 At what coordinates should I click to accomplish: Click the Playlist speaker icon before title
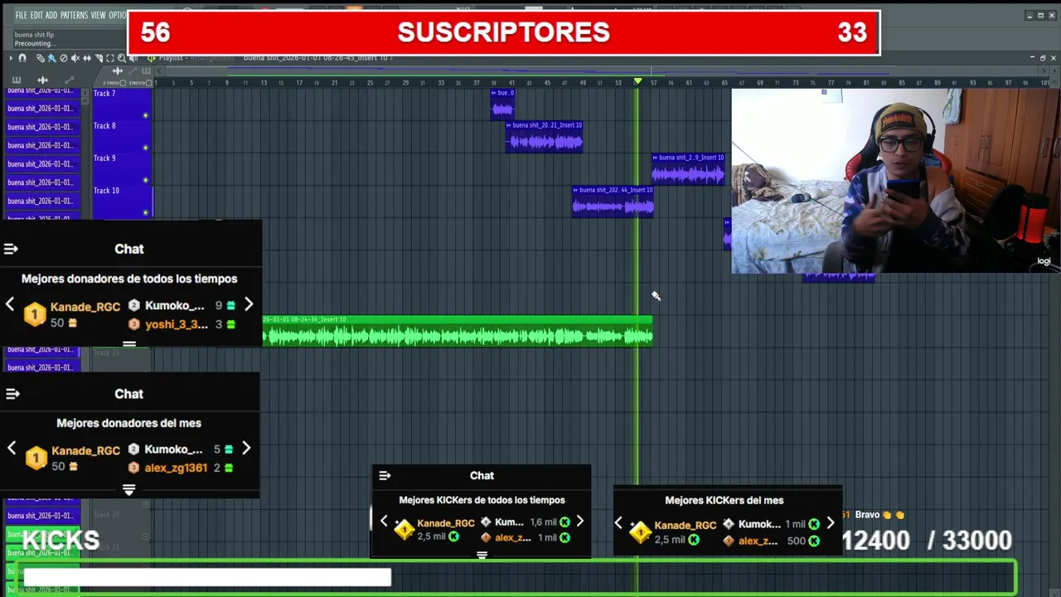(151, 58)
